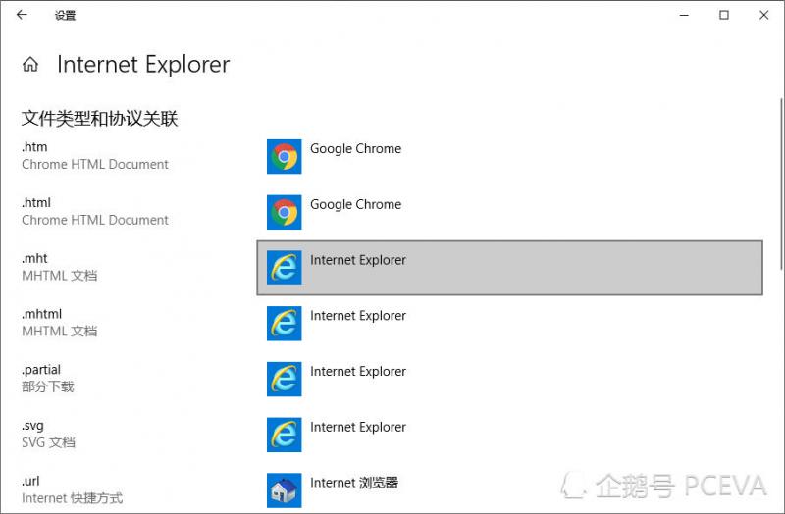Viewport: 785px width, 514px height.
Task: Click the .mht file type label
Action: 34,259
